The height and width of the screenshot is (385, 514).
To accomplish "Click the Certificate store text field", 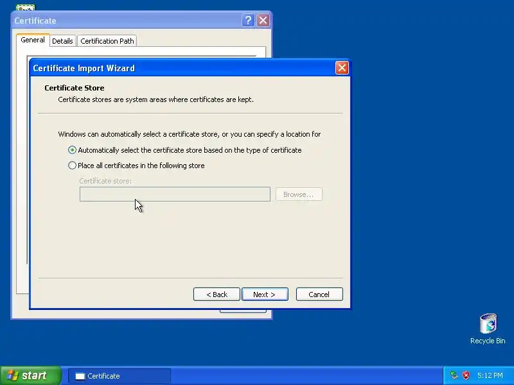I will click(175, 194).
